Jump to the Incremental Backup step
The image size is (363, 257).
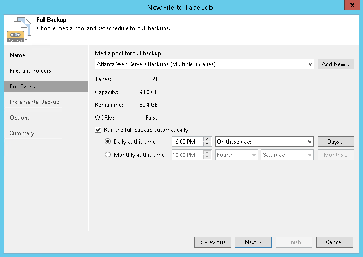(x=35, y=102)
